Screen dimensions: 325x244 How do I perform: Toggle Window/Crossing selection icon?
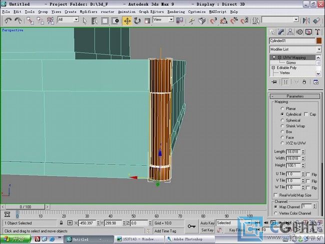point(115,21)
